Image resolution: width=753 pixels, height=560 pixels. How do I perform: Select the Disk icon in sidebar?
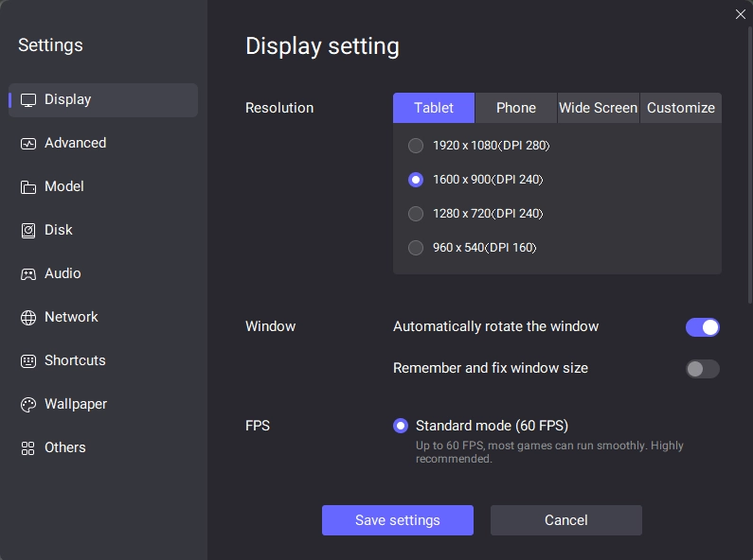click(28, 231)
